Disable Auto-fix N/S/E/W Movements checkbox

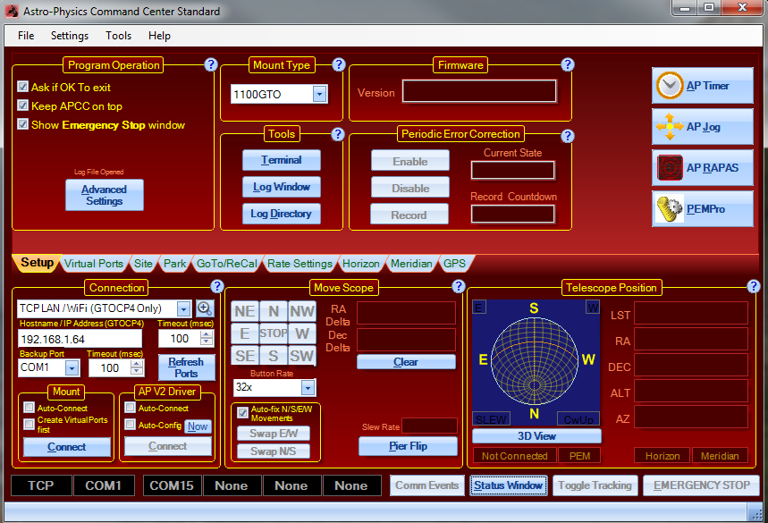pos(242,412)
